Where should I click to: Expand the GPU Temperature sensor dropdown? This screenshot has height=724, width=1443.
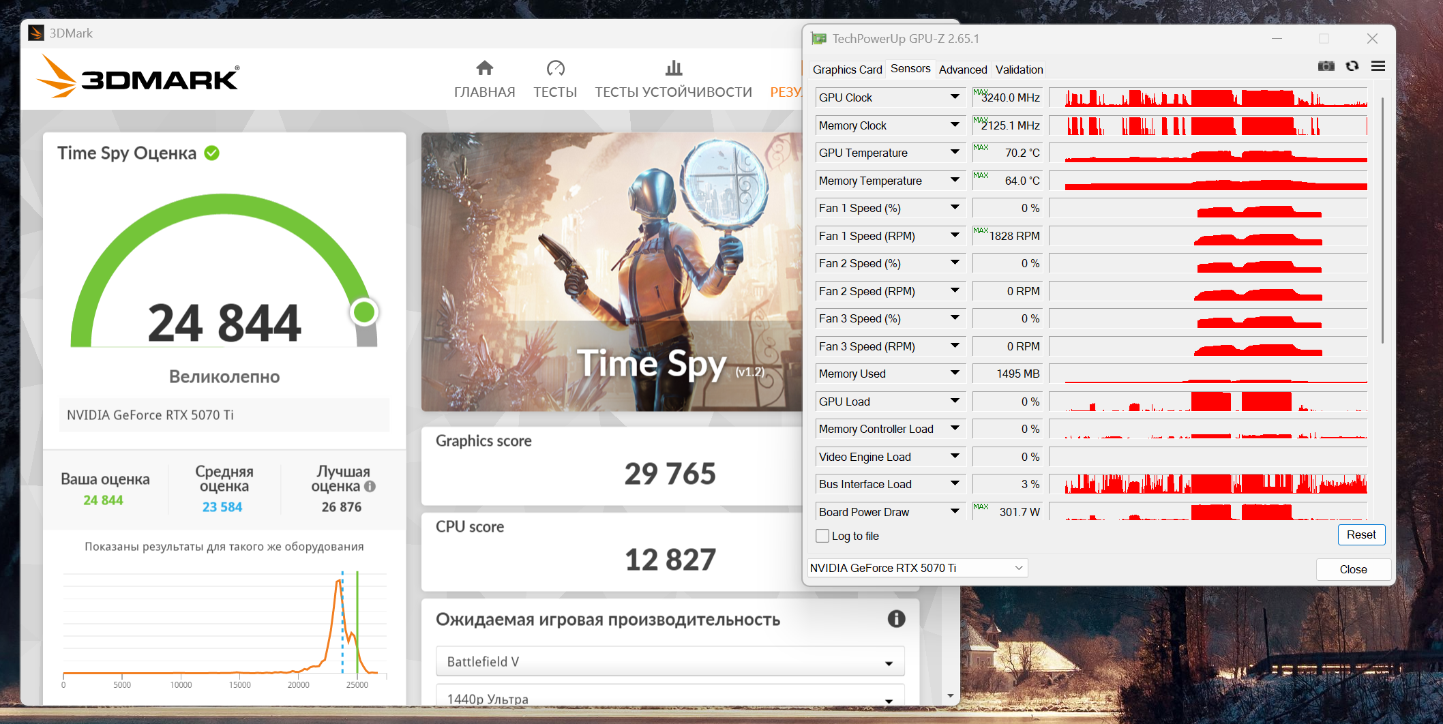pos(955,153)
